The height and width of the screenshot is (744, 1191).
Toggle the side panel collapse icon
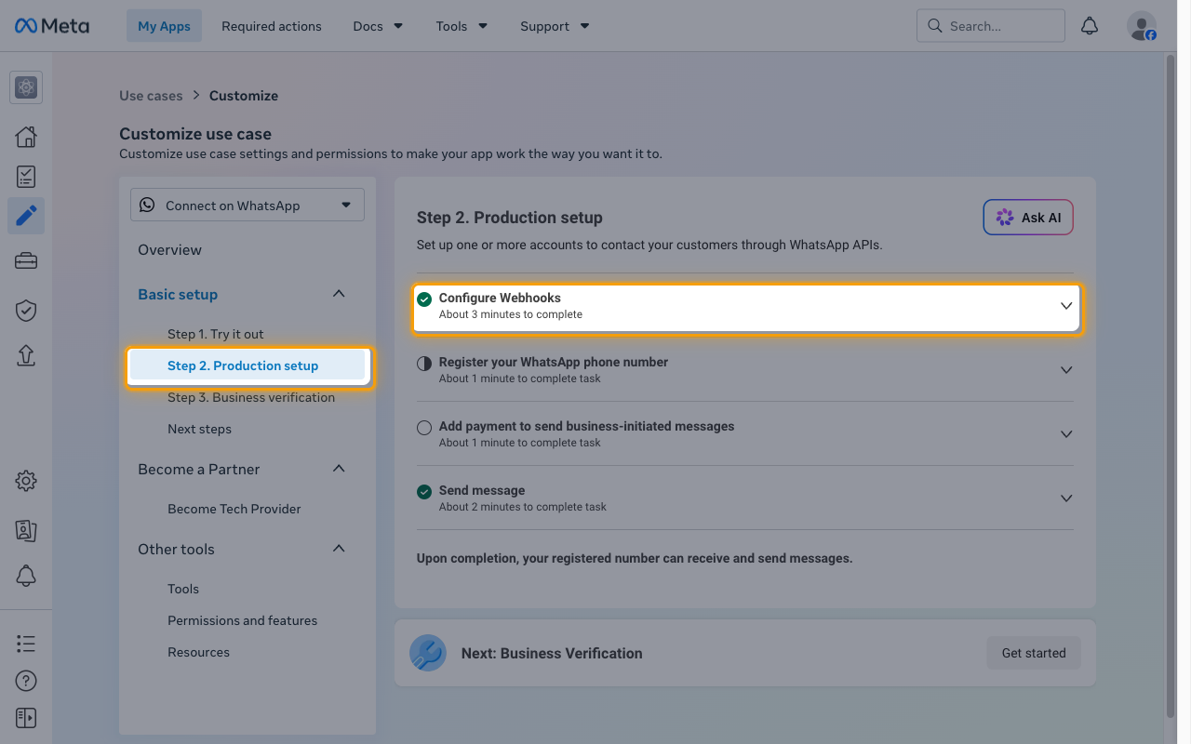[26, 718]
